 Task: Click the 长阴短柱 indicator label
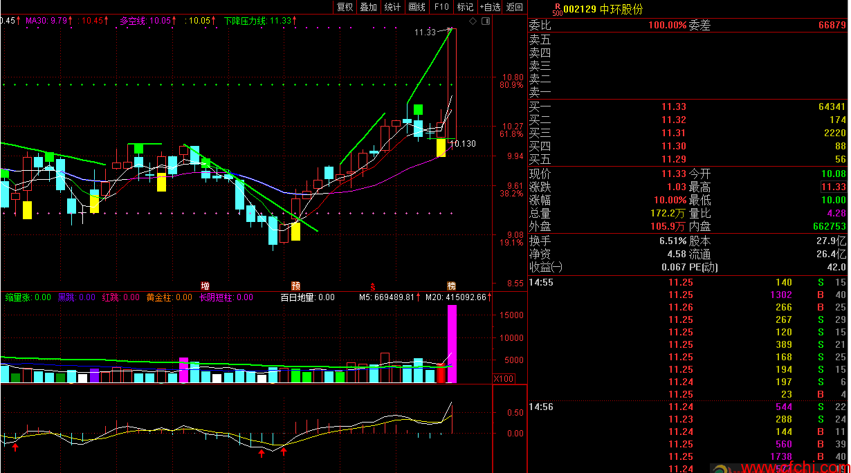tap(226, 297)
